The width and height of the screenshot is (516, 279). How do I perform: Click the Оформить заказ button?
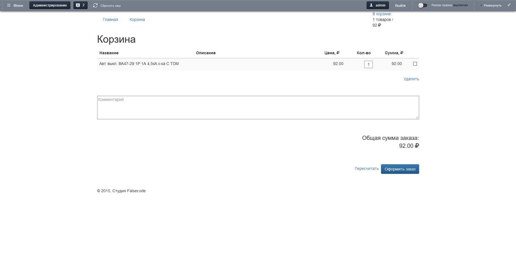coord(400,169)
